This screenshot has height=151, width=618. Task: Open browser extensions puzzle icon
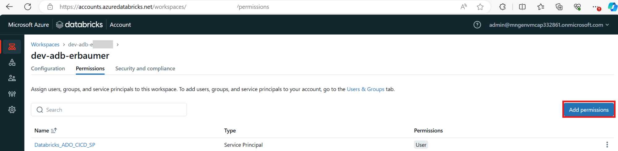(x=502, y=7)
